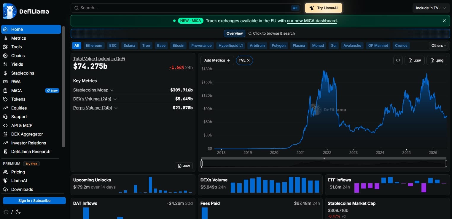Click the Equities trend icon in sidebar

click(x=5, y=108)
